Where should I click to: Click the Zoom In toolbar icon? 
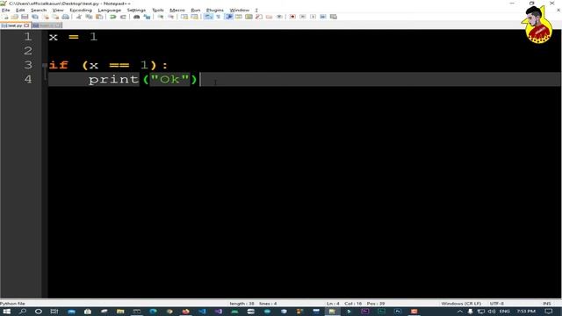pyautogui.click(x=161, y=17)
